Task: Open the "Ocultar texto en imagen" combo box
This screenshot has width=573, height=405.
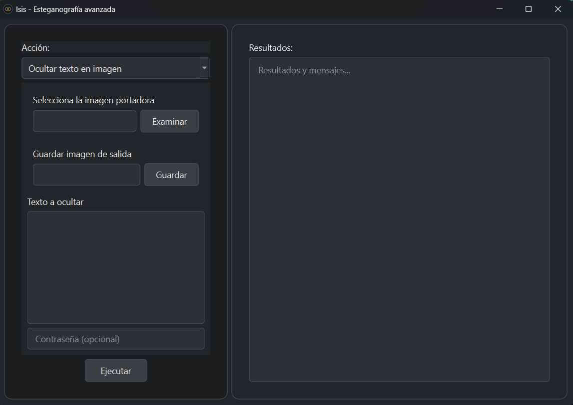Action: 110,69
